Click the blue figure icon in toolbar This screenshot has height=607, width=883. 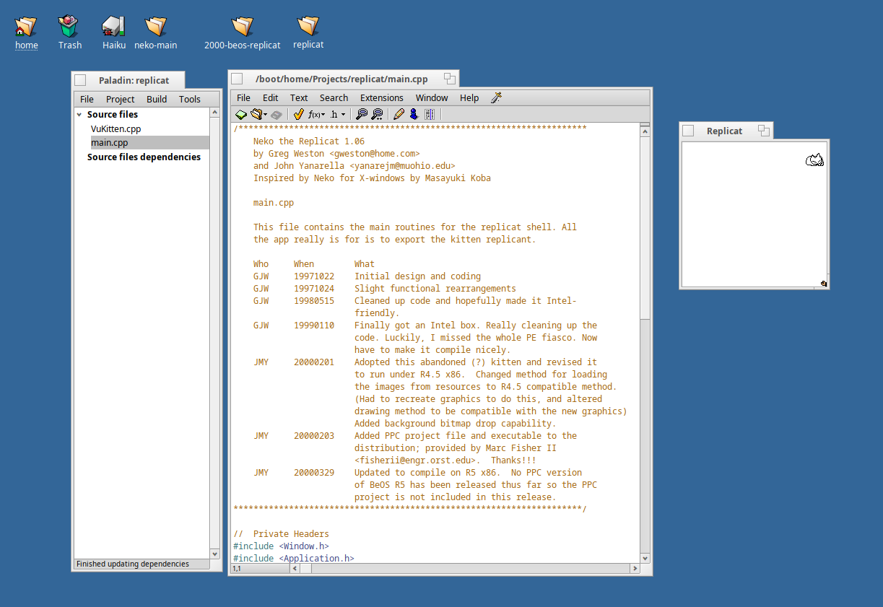click(x=414, y=114)
